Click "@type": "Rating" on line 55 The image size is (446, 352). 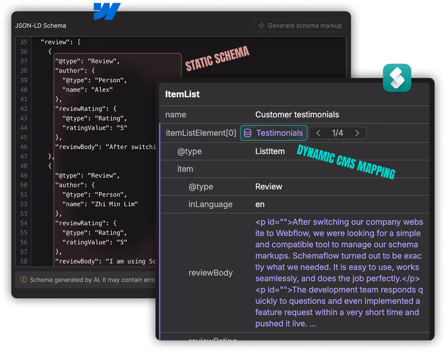(95, 233)
